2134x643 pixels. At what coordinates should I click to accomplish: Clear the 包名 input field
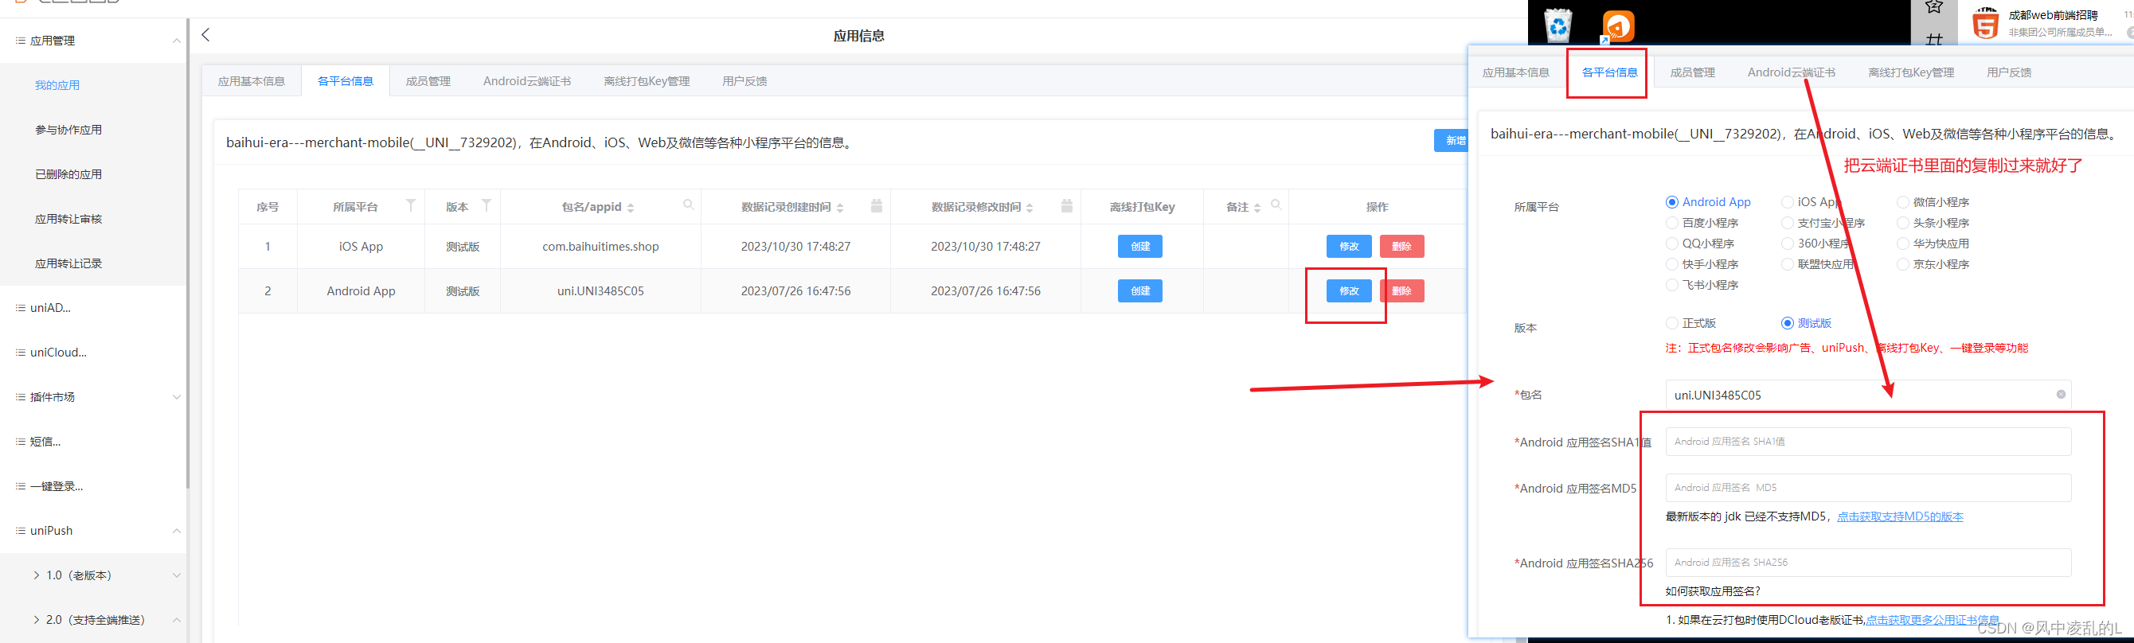click(2061, 395)
